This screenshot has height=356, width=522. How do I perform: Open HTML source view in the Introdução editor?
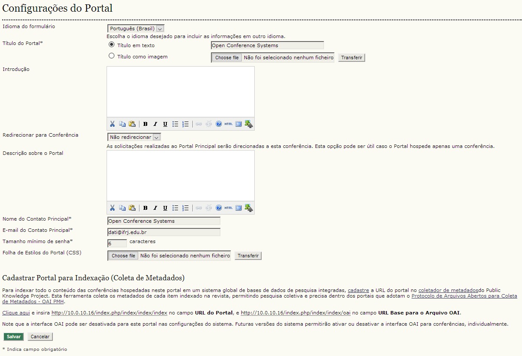point(228,124)
